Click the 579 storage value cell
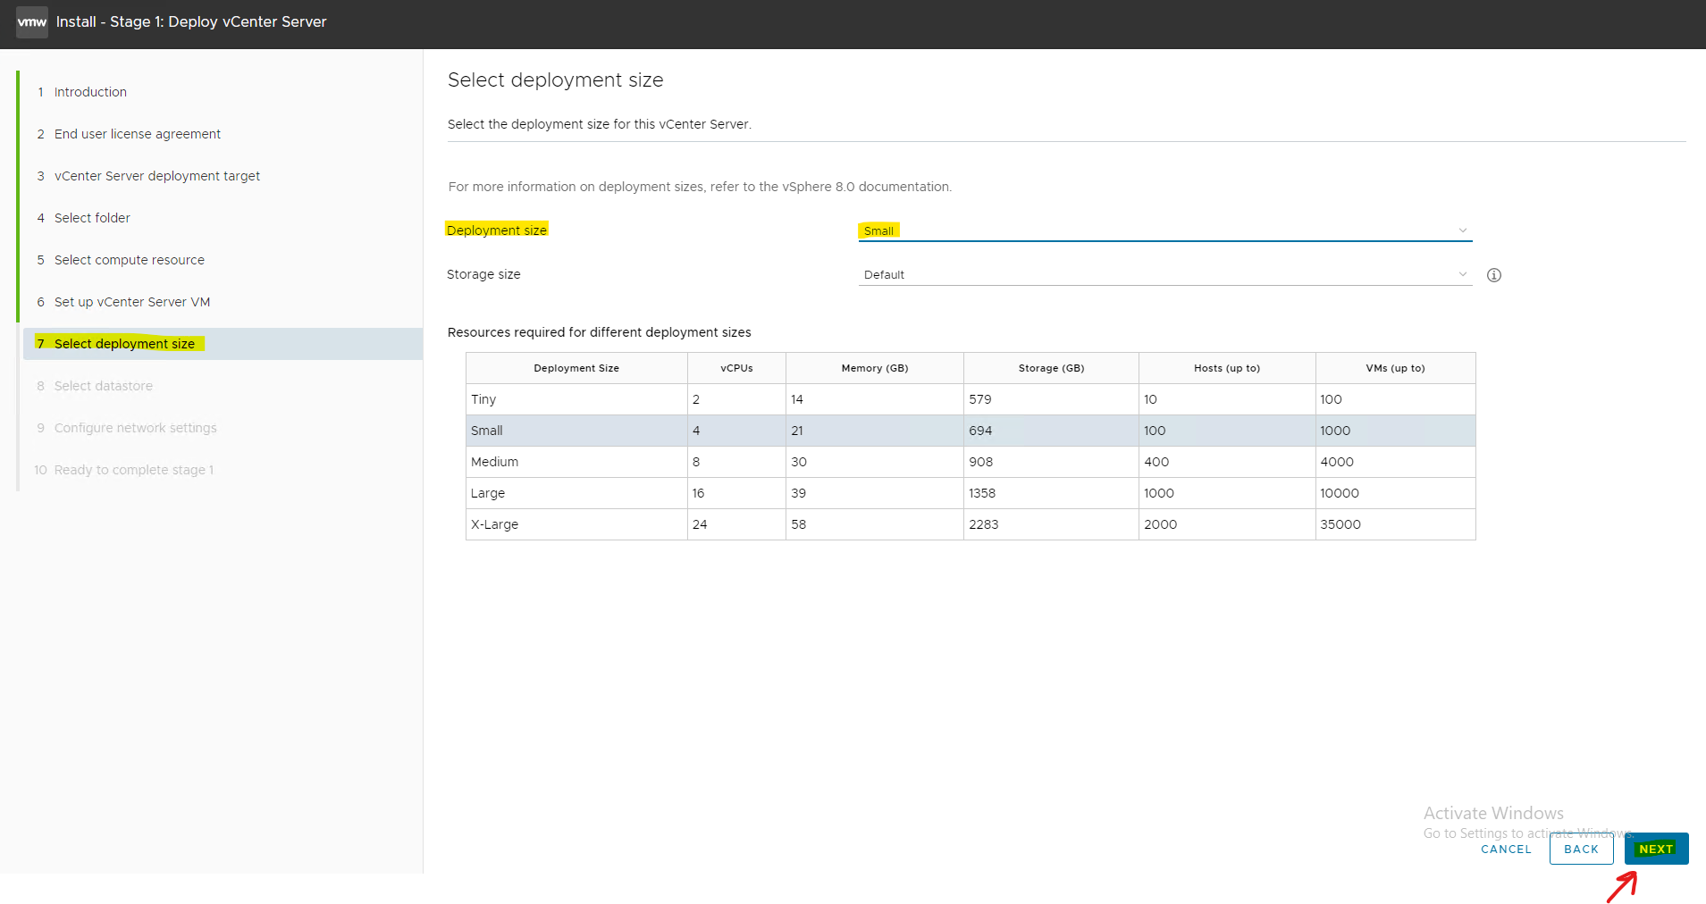Image resolution: width=1706 pixels, height=904 pixels. click(1051, 399)
